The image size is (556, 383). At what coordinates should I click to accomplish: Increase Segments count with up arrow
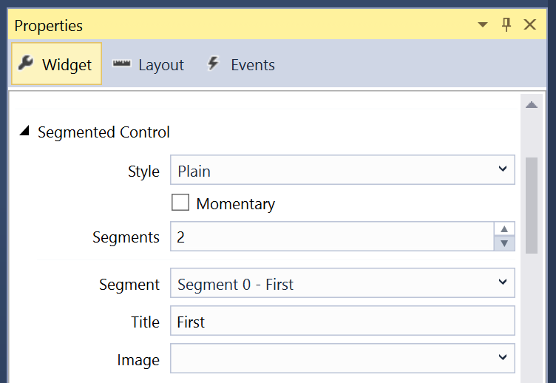click(x=504, y=229)
